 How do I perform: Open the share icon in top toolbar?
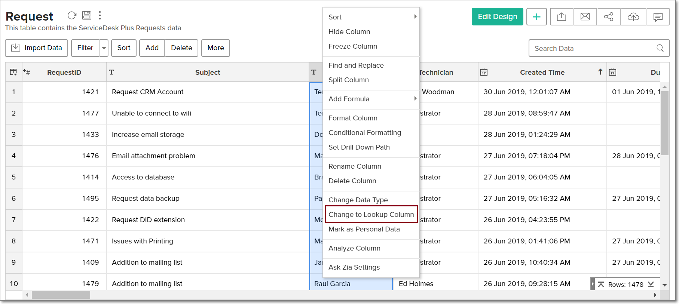(x=609, y=17)
